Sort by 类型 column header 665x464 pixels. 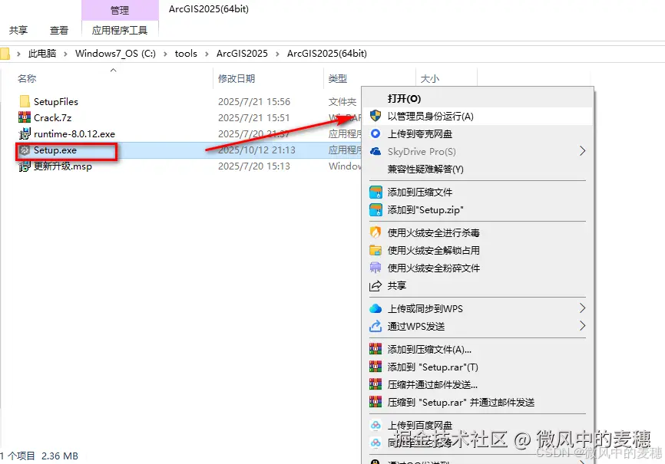(338, 78)
